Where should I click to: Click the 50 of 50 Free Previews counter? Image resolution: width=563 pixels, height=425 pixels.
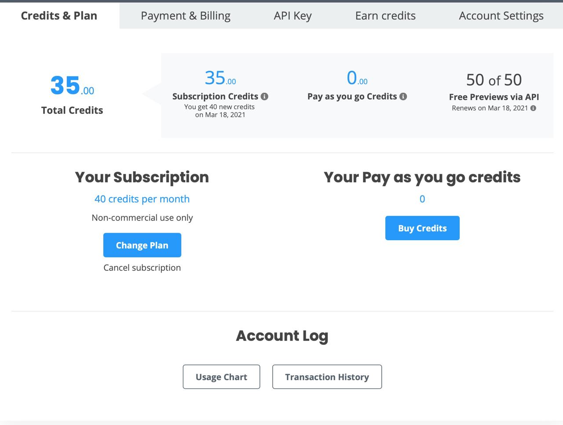click(x=494, y=80)
